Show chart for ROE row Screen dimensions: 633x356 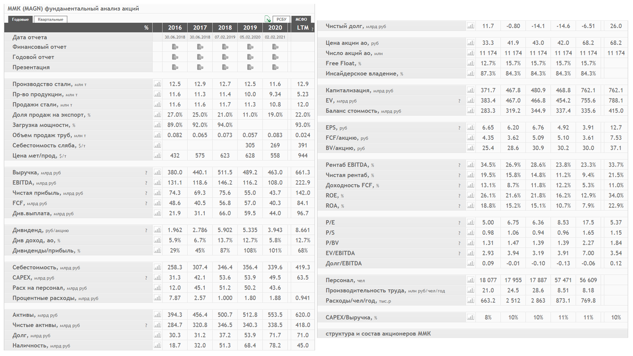click(x=471, y=196)
